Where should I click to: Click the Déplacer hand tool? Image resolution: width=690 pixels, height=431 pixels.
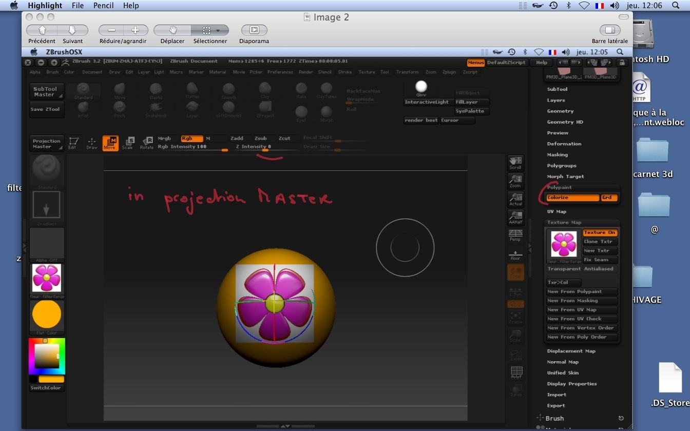(x=172, y=30)
